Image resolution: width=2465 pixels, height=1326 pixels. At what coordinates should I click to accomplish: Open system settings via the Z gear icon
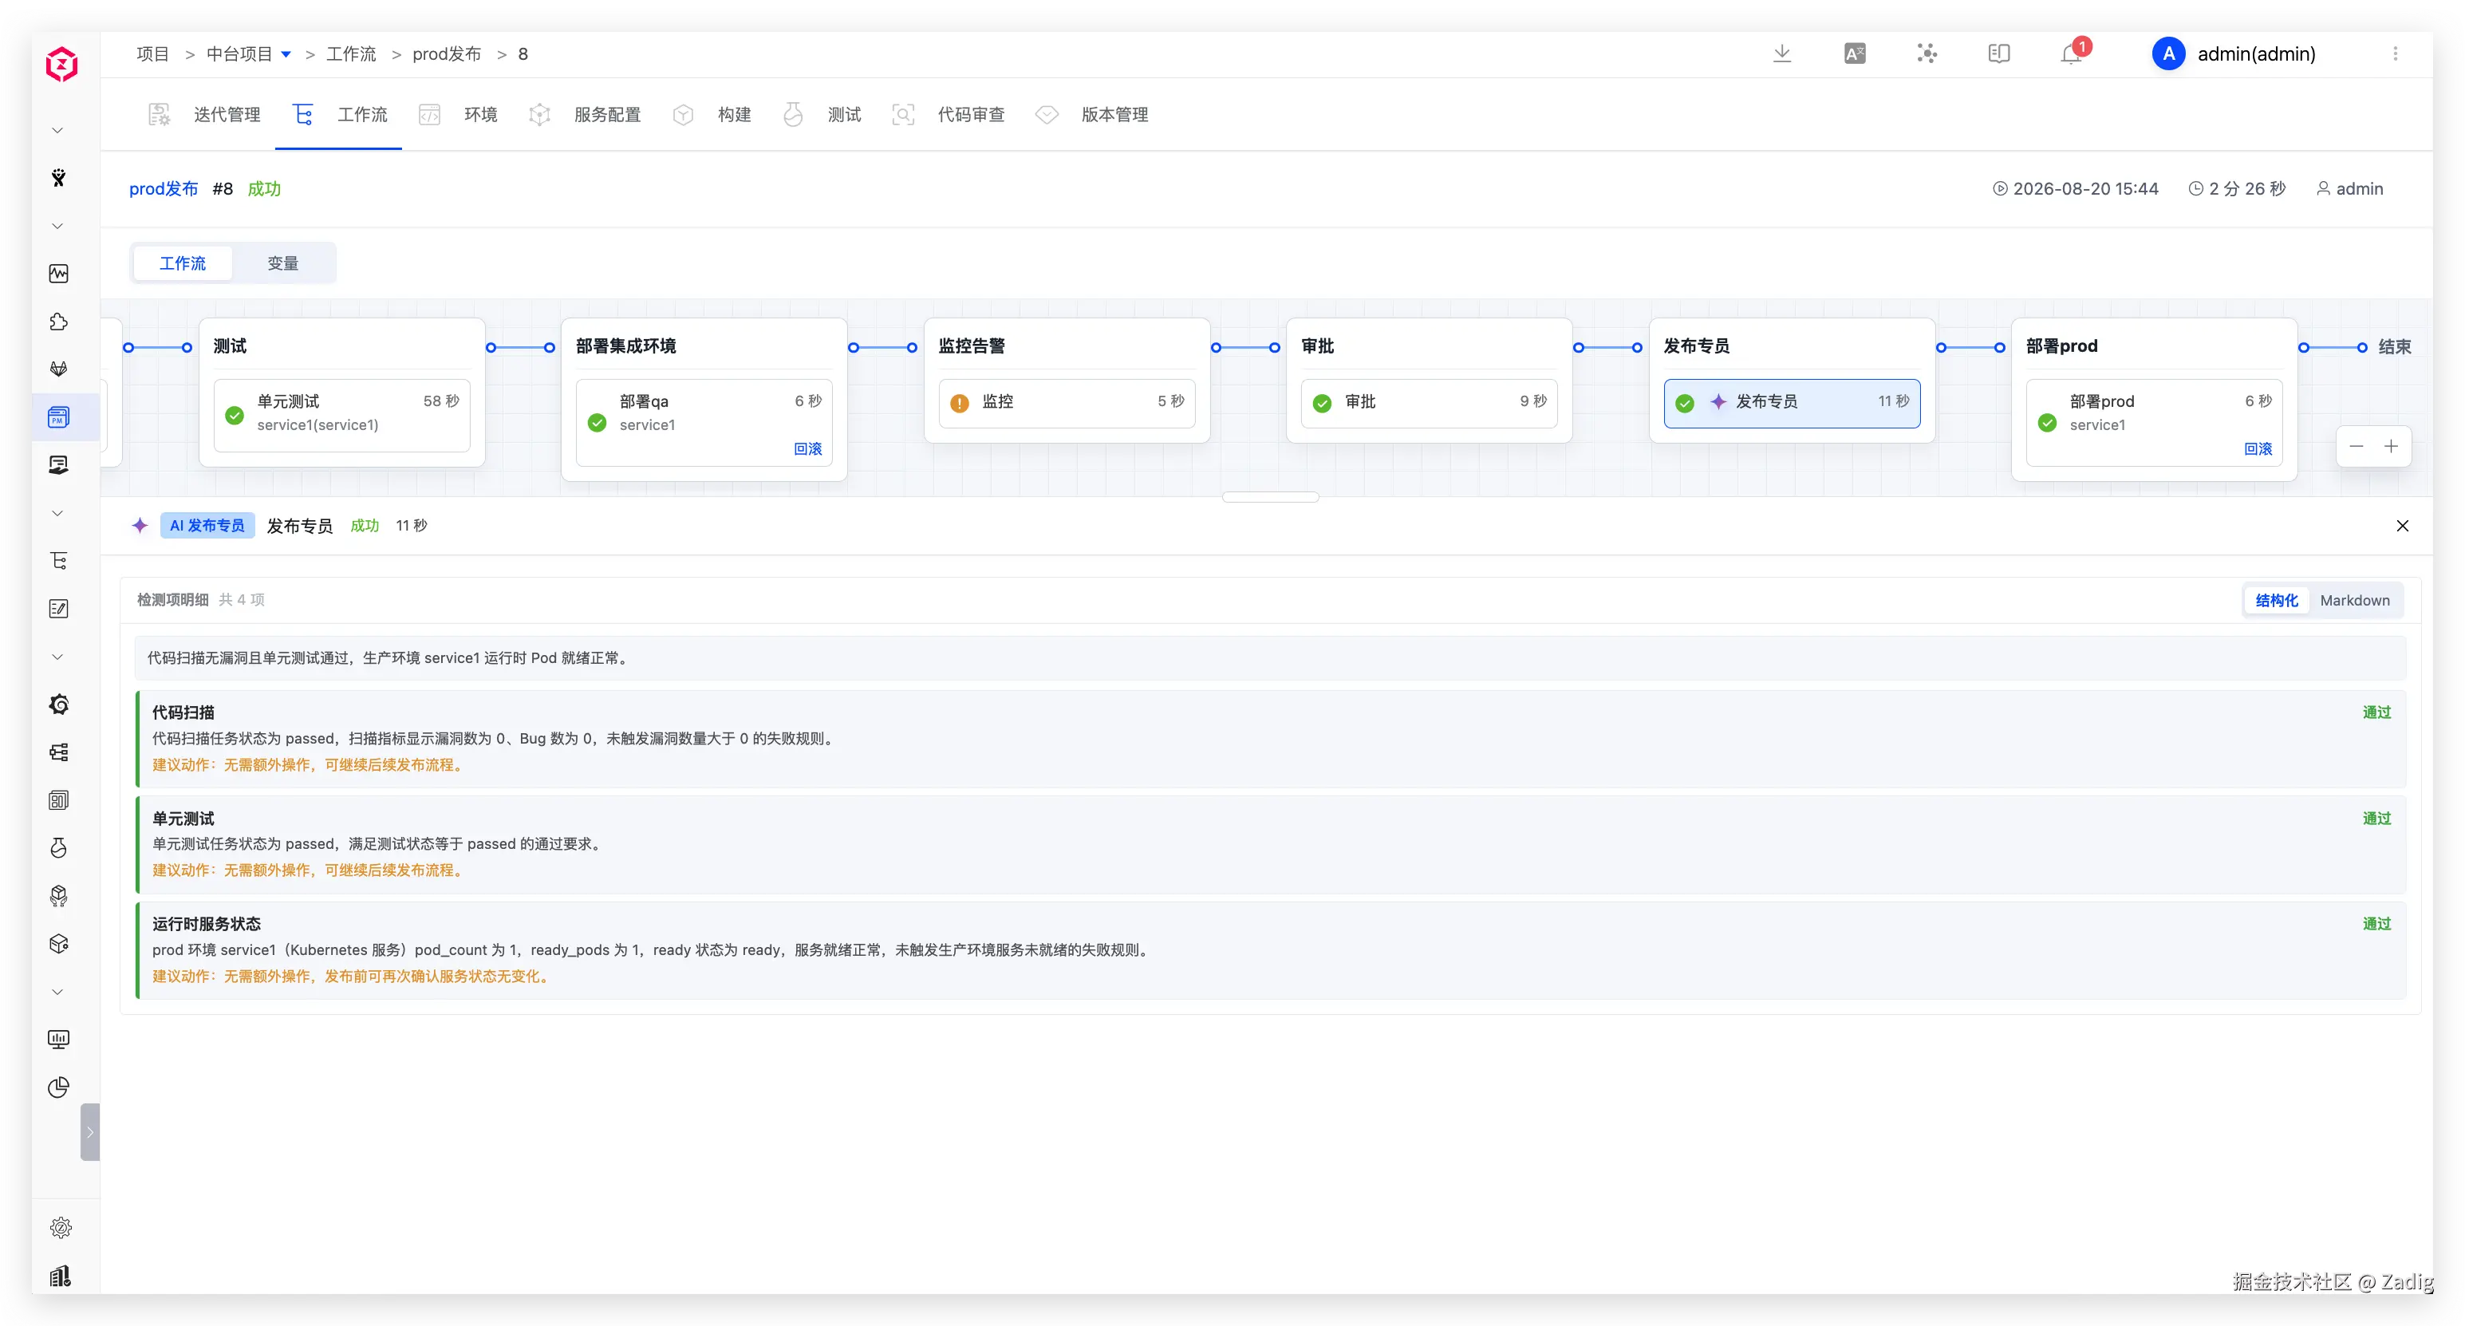coord(61,1227)
